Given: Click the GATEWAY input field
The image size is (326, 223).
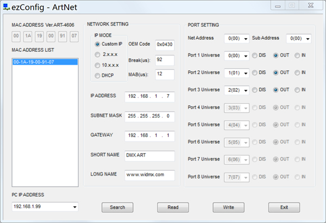Looking at the screenshot, I should [150, 136].
